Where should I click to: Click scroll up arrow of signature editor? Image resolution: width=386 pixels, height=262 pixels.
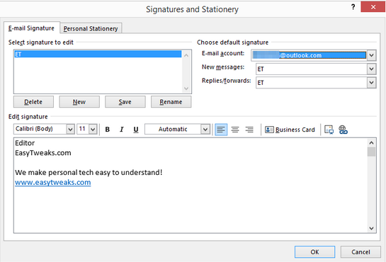click(371, 143)
